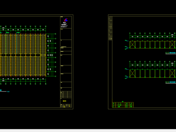Select the narrow revision table on right sheet
This screenshot has height=132, width=176.
(110, 28)
